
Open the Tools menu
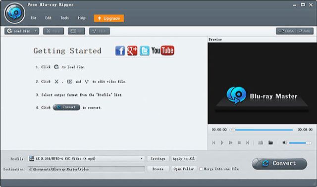point(65,18)
